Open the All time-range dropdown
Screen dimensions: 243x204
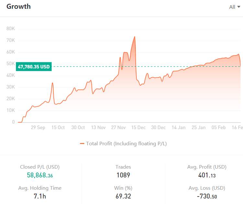[235, 7]
